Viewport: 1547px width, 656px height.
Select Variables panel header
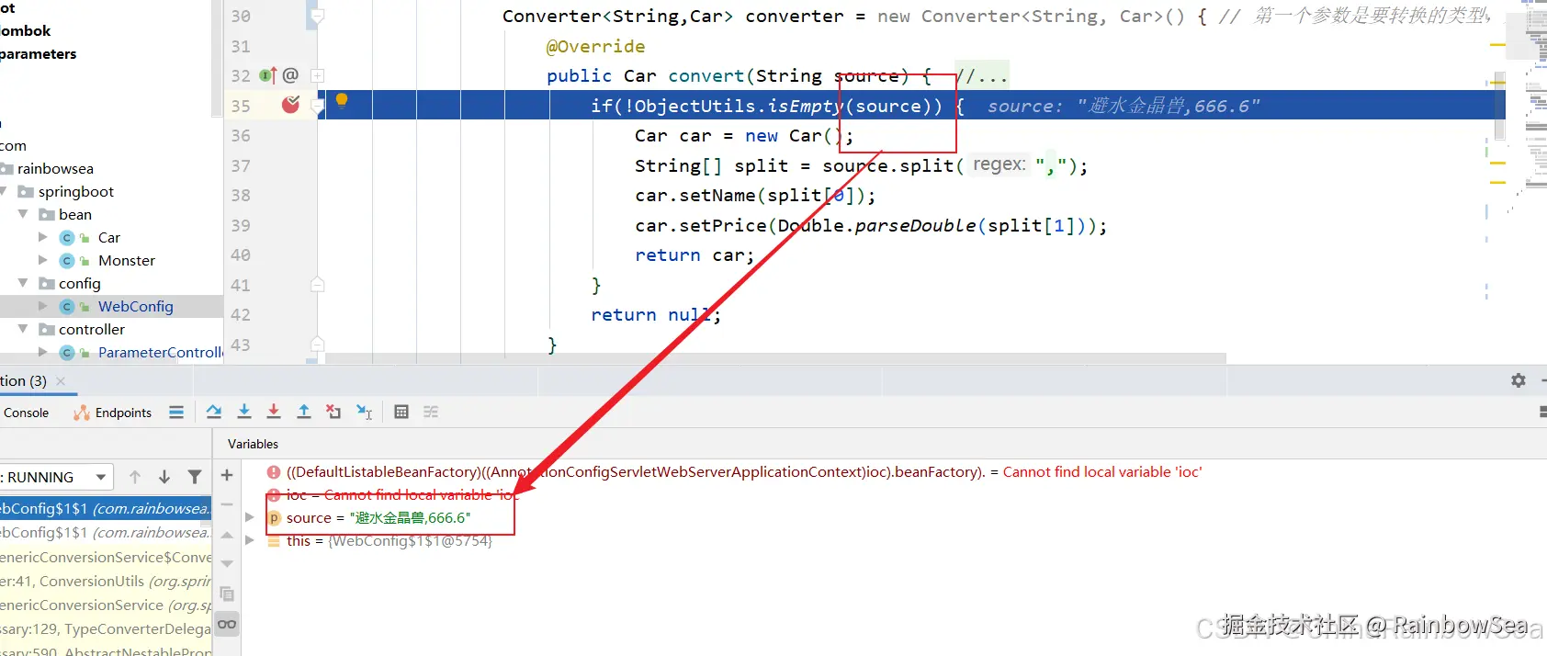[253, 444]
